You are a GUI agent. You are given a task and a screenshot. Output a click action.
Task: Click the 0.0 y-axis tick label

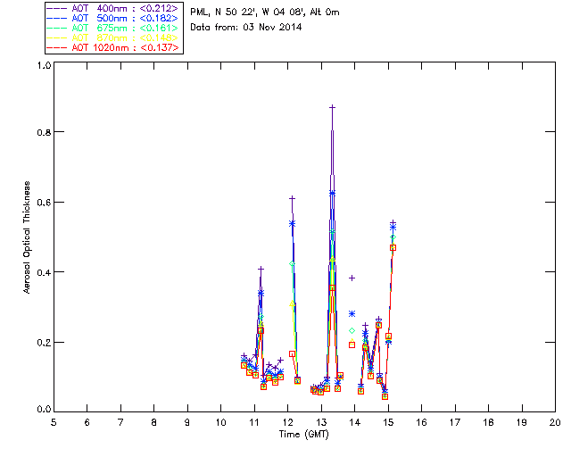pos(44,410)
